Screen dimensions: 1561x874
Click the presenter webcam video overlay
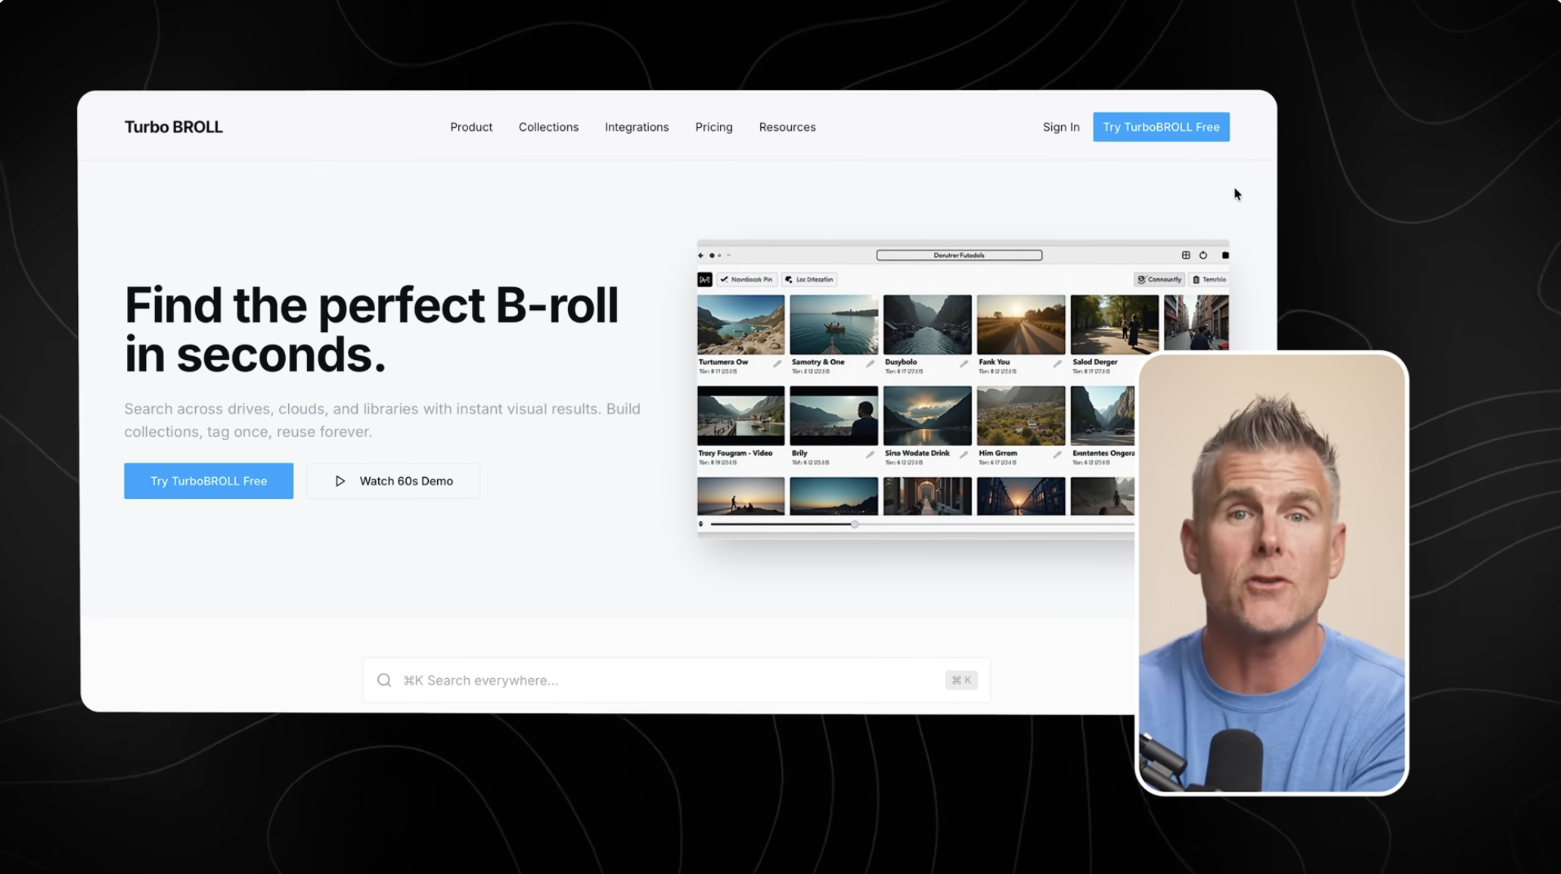[1272, 573]
